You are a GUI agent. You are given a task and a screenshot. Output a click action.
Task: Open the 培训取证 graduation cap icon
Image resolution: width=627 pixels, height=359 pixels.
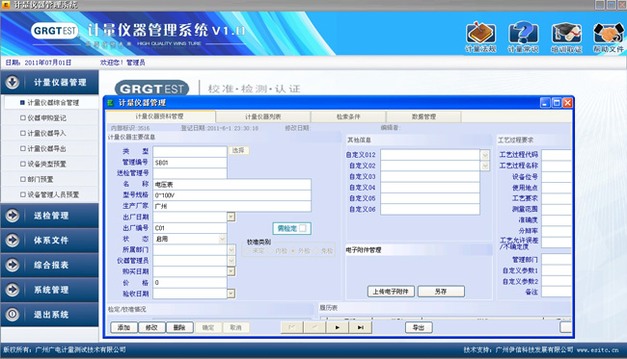pos(566,33)
